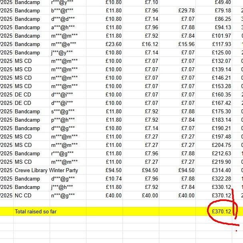Click the 'NC CD' source cell

23,195
